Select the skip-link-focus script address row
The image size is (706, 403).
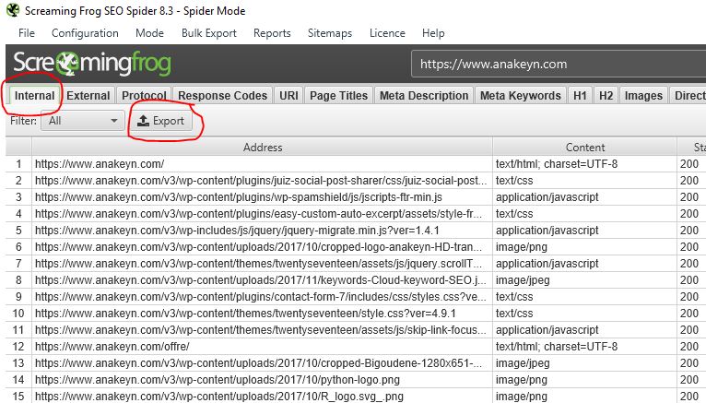[262, 330]
